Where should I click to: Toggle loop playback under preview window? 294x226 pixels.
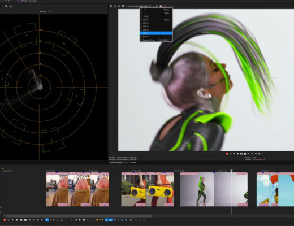pos(231,154)
